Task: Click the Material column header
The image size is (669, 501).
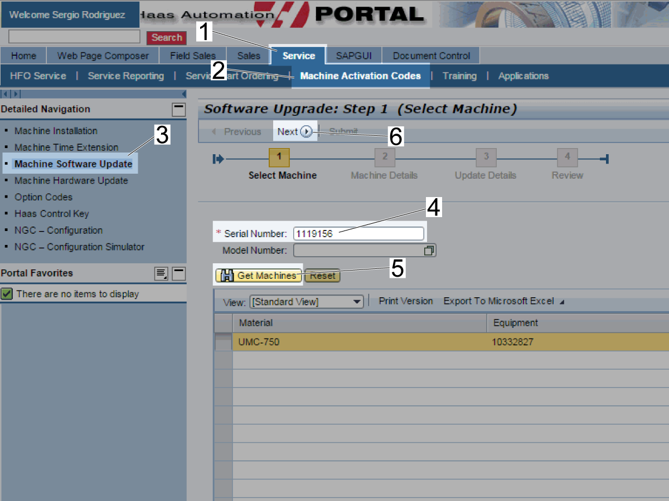Action: pos(360,323)
